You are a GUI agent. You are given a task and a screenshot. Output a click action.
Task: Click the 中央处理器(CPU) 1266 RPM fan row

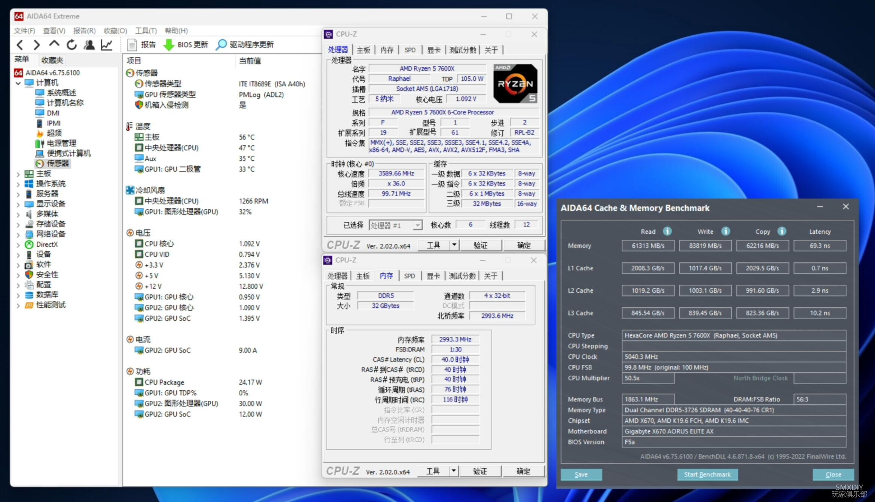click(201, 201)
